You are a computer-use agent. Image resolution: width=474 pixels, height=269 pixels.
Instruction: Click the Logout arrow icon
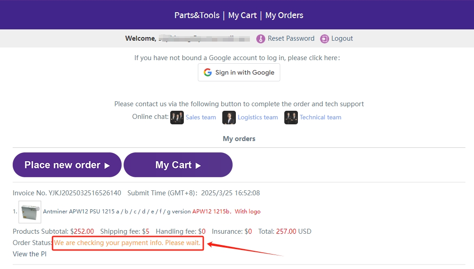324,39
